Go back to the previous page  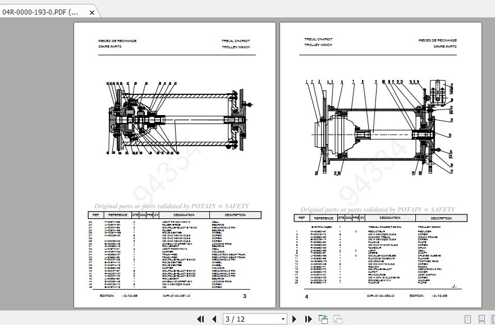pyautogui.click(x=214, y=319)
